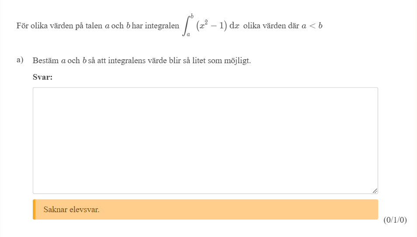The image size is (417, 237).
Task: Click the orange left edge of the banner
Action: pyautogui.click(x=34, y=210)
